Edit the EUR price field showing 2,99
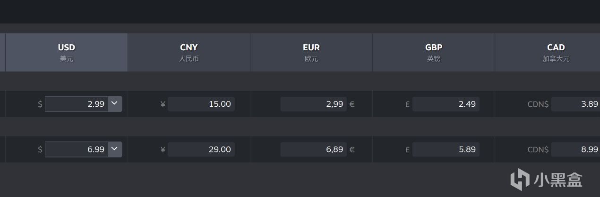The height and width of the screenshot is (197, 600). point(313,104)
